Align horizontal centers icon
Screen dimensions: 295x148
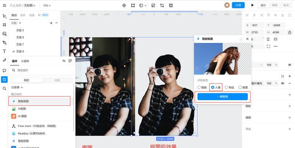tap(254, 15)
